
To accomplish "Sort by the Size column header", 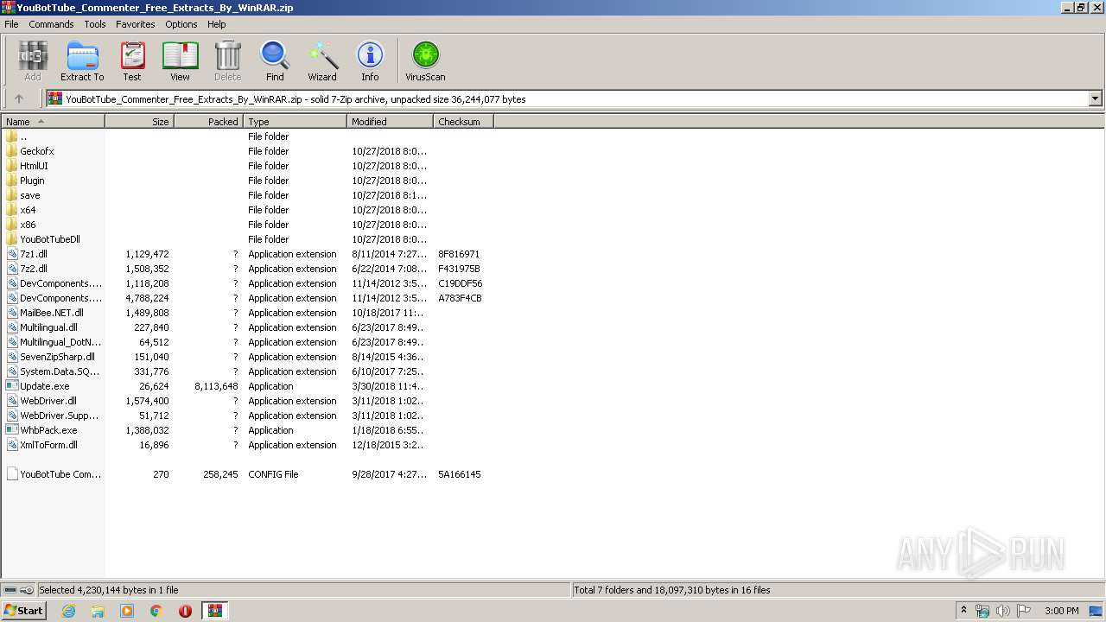I will coord(140,122).
